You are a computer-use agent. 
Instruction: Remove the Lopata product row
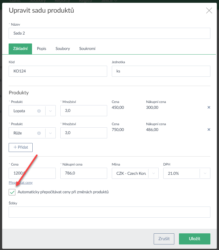(x=209, y=107)
